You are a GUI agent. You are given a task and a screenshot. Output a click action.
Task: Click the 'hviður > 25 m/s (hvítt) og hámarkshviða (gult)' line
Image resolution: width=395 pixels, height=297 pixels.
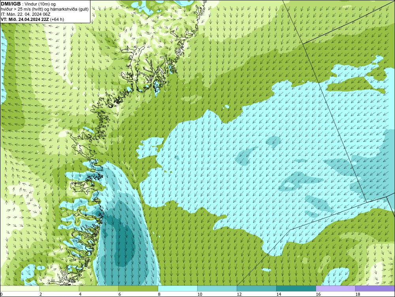(x=45, y=9)
